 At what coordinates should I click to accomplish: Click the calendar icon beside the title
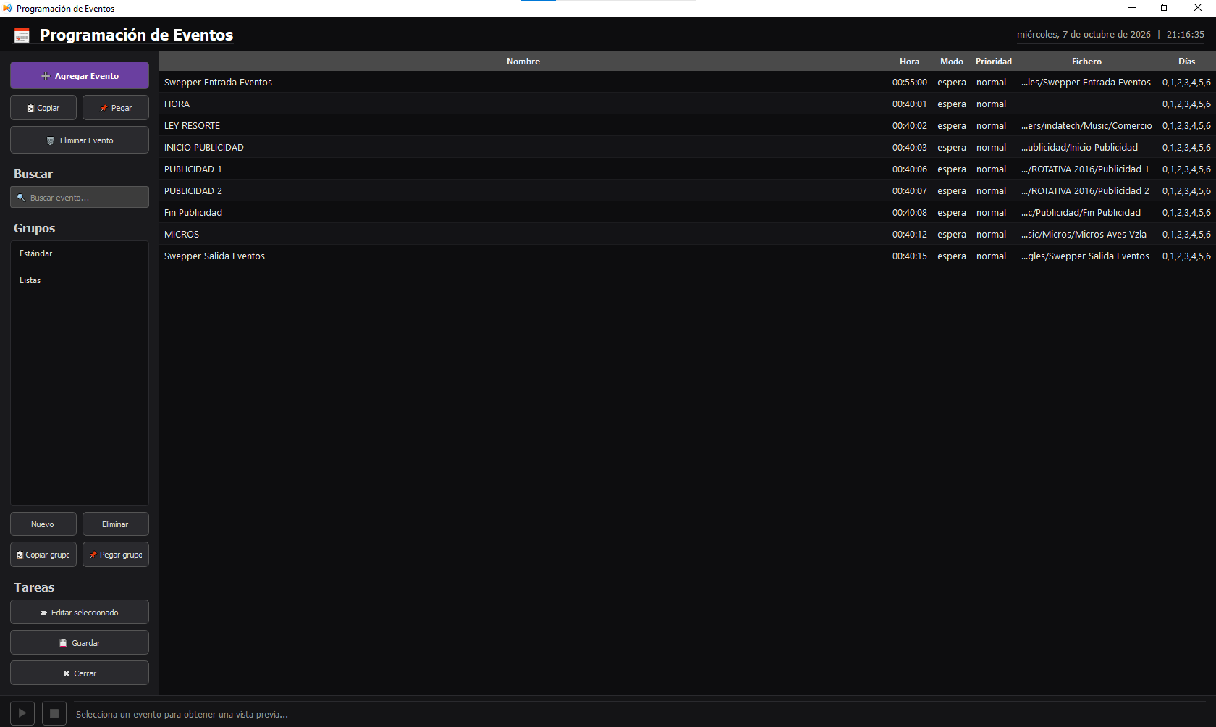click(22, 35)
